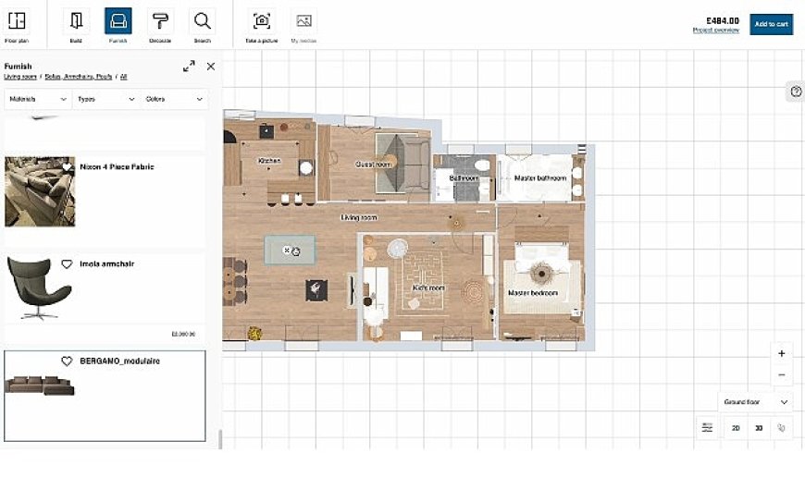805x477 pixels.
Task: Select the black armchair in living room
Action: click(x=316, y=290)
